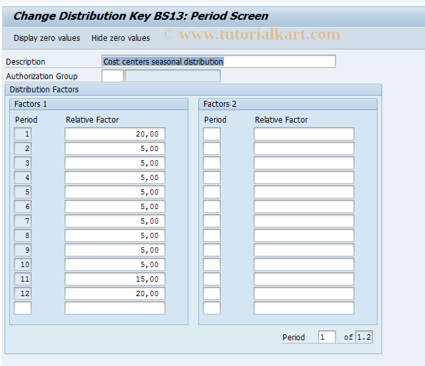Click the Distribution Factors section header

pos(193,90)
